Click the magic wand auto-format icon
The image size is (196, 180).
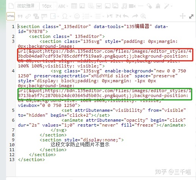point(167,6)
